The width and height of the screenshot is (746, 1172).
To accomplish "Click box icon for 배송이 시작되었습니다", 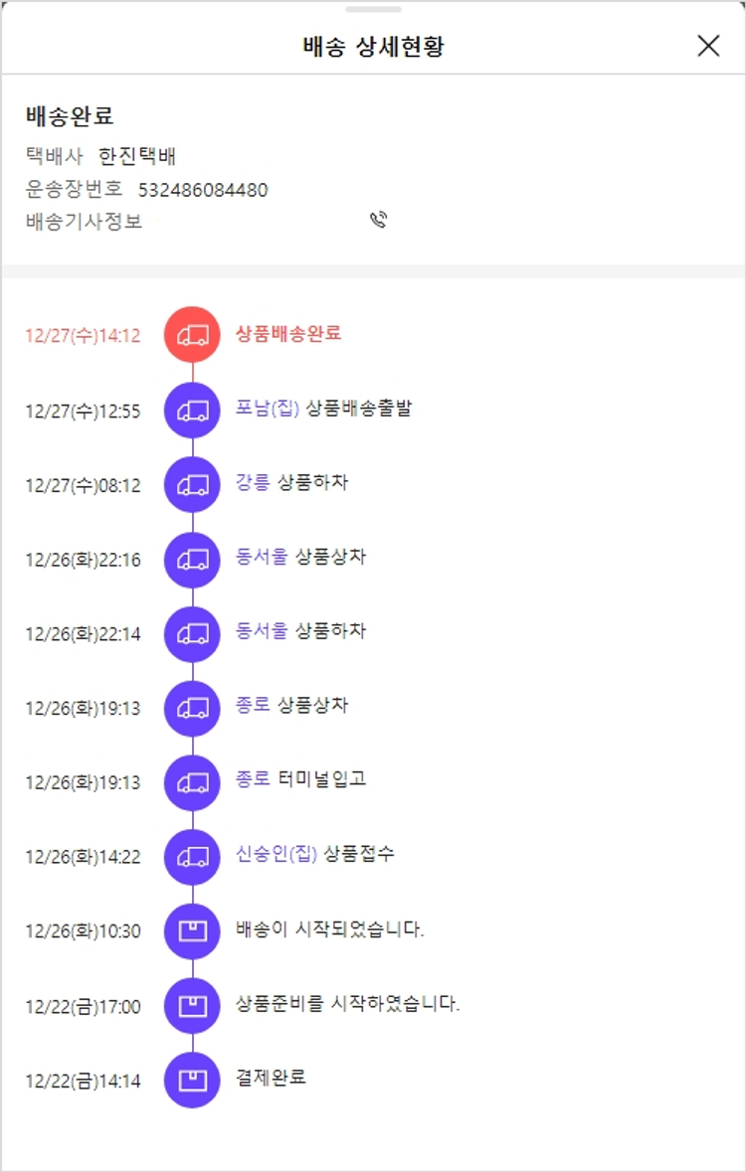I will point(192,931).
